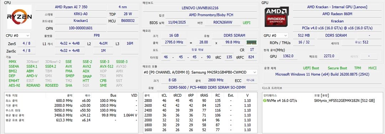
Task: Click the BIOS version R0CN26WW
Action: coord(222,22)
